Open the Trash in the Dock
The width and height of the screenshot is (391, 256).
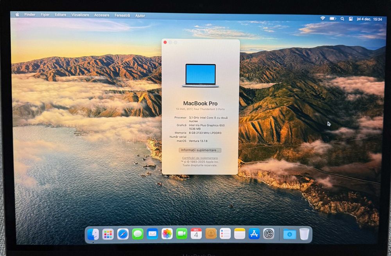point(304,234)
